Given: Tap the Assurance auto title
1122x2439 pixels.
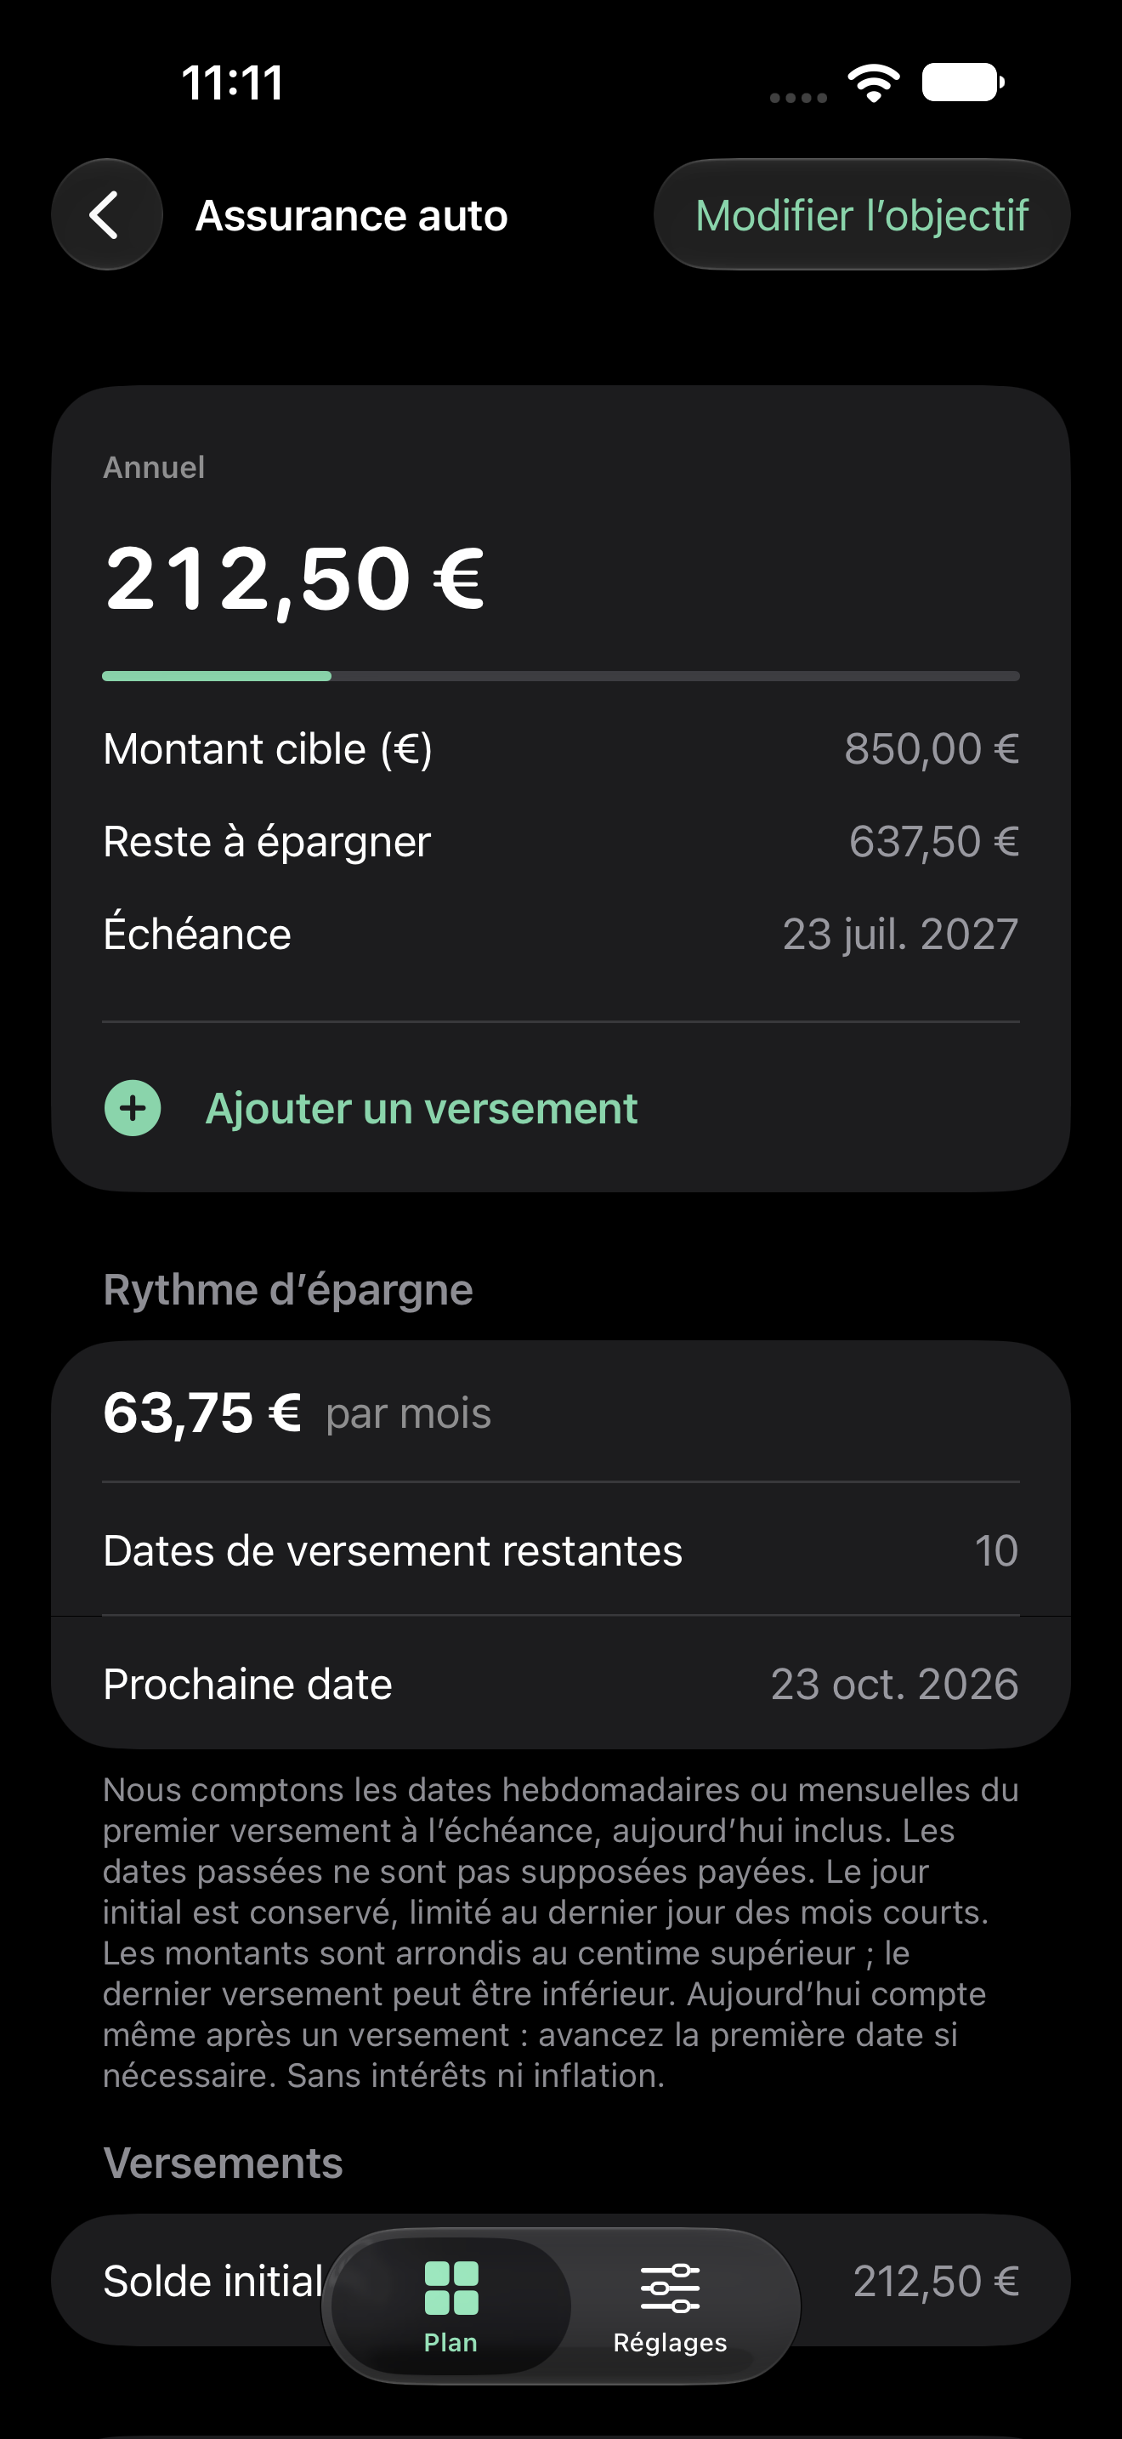Looking at the screenshot, I should point(352,216).
